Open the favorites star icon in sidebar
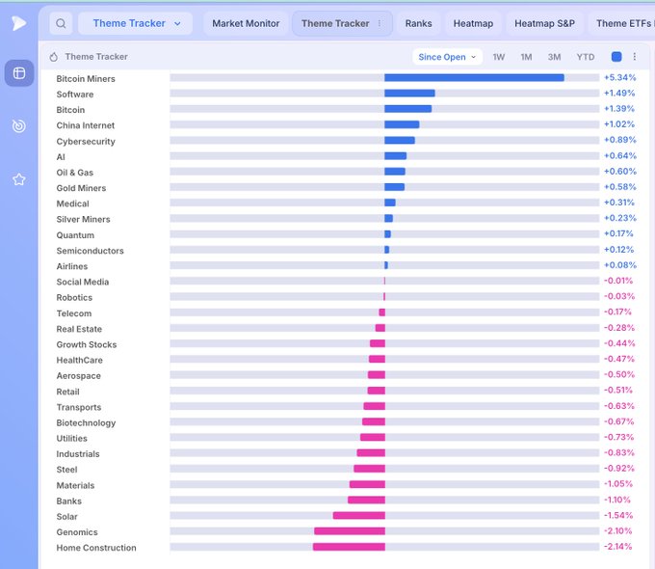Screen dimensions: 655x569 [19, 180]
